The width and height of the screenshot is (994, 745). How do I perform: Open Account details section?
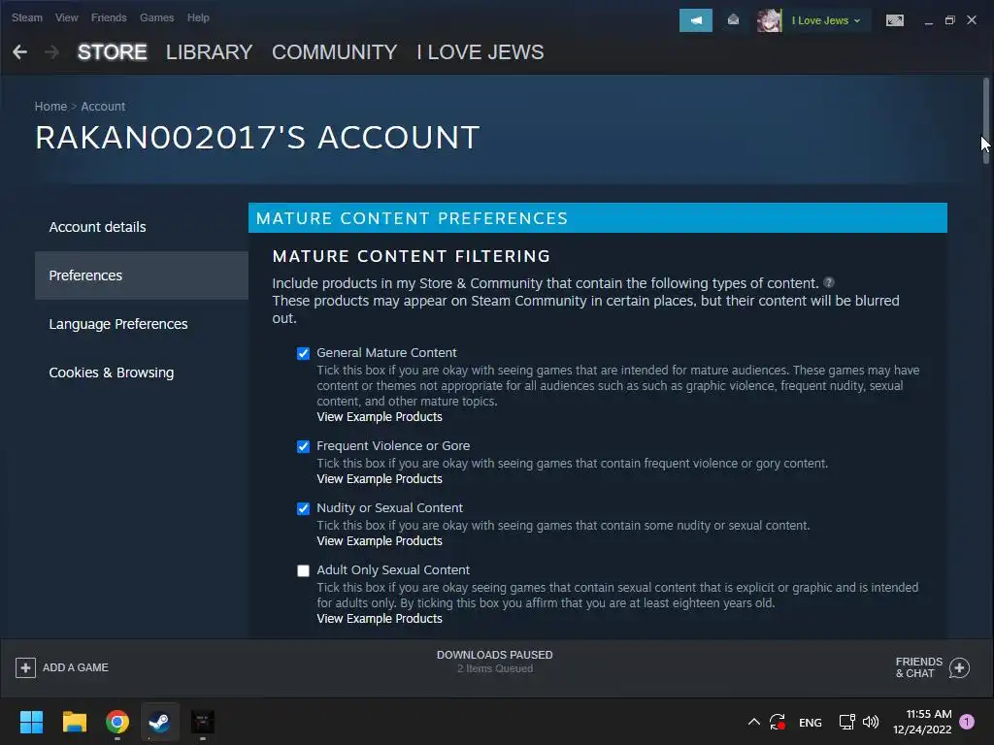click(x=142, y=227)
